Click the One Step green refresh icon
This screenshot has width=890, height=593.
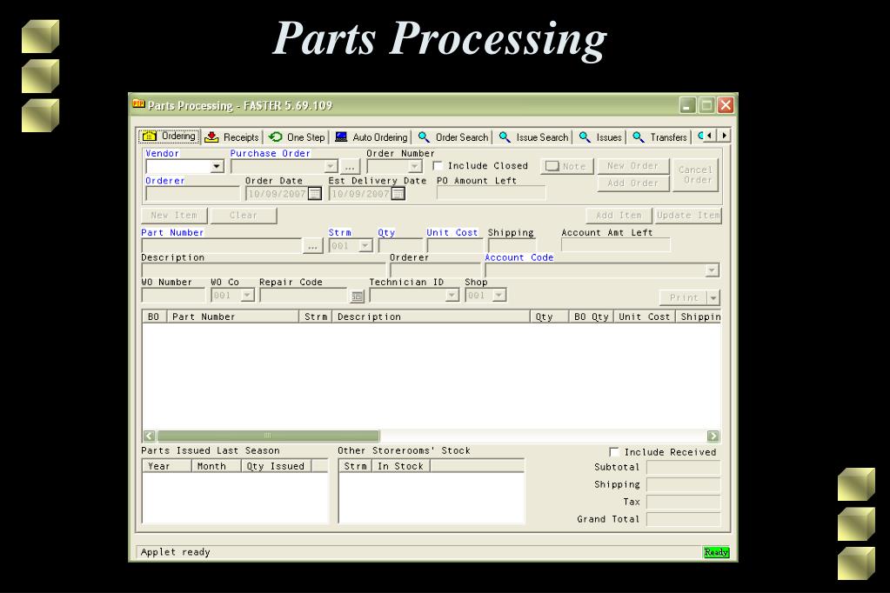(x=276, y=137)
